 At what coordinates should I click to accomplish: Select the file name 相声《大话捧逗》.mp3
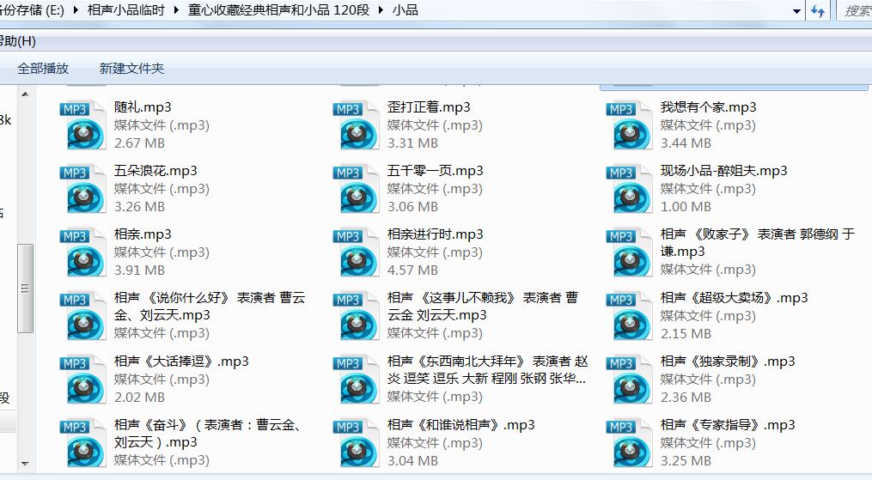pyautogui.click(x=181, y=362)
